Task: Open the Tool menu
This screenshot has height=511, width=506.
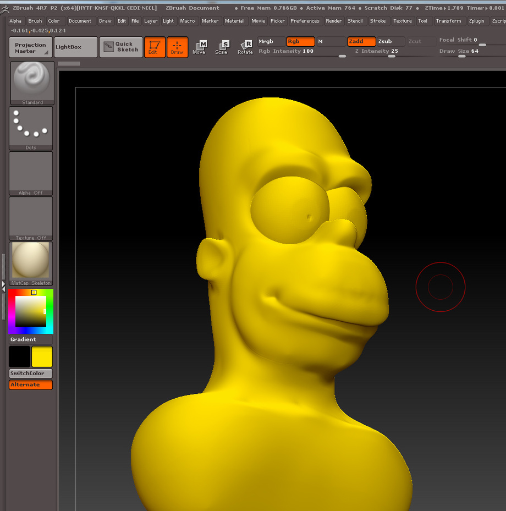Action: 422,21
